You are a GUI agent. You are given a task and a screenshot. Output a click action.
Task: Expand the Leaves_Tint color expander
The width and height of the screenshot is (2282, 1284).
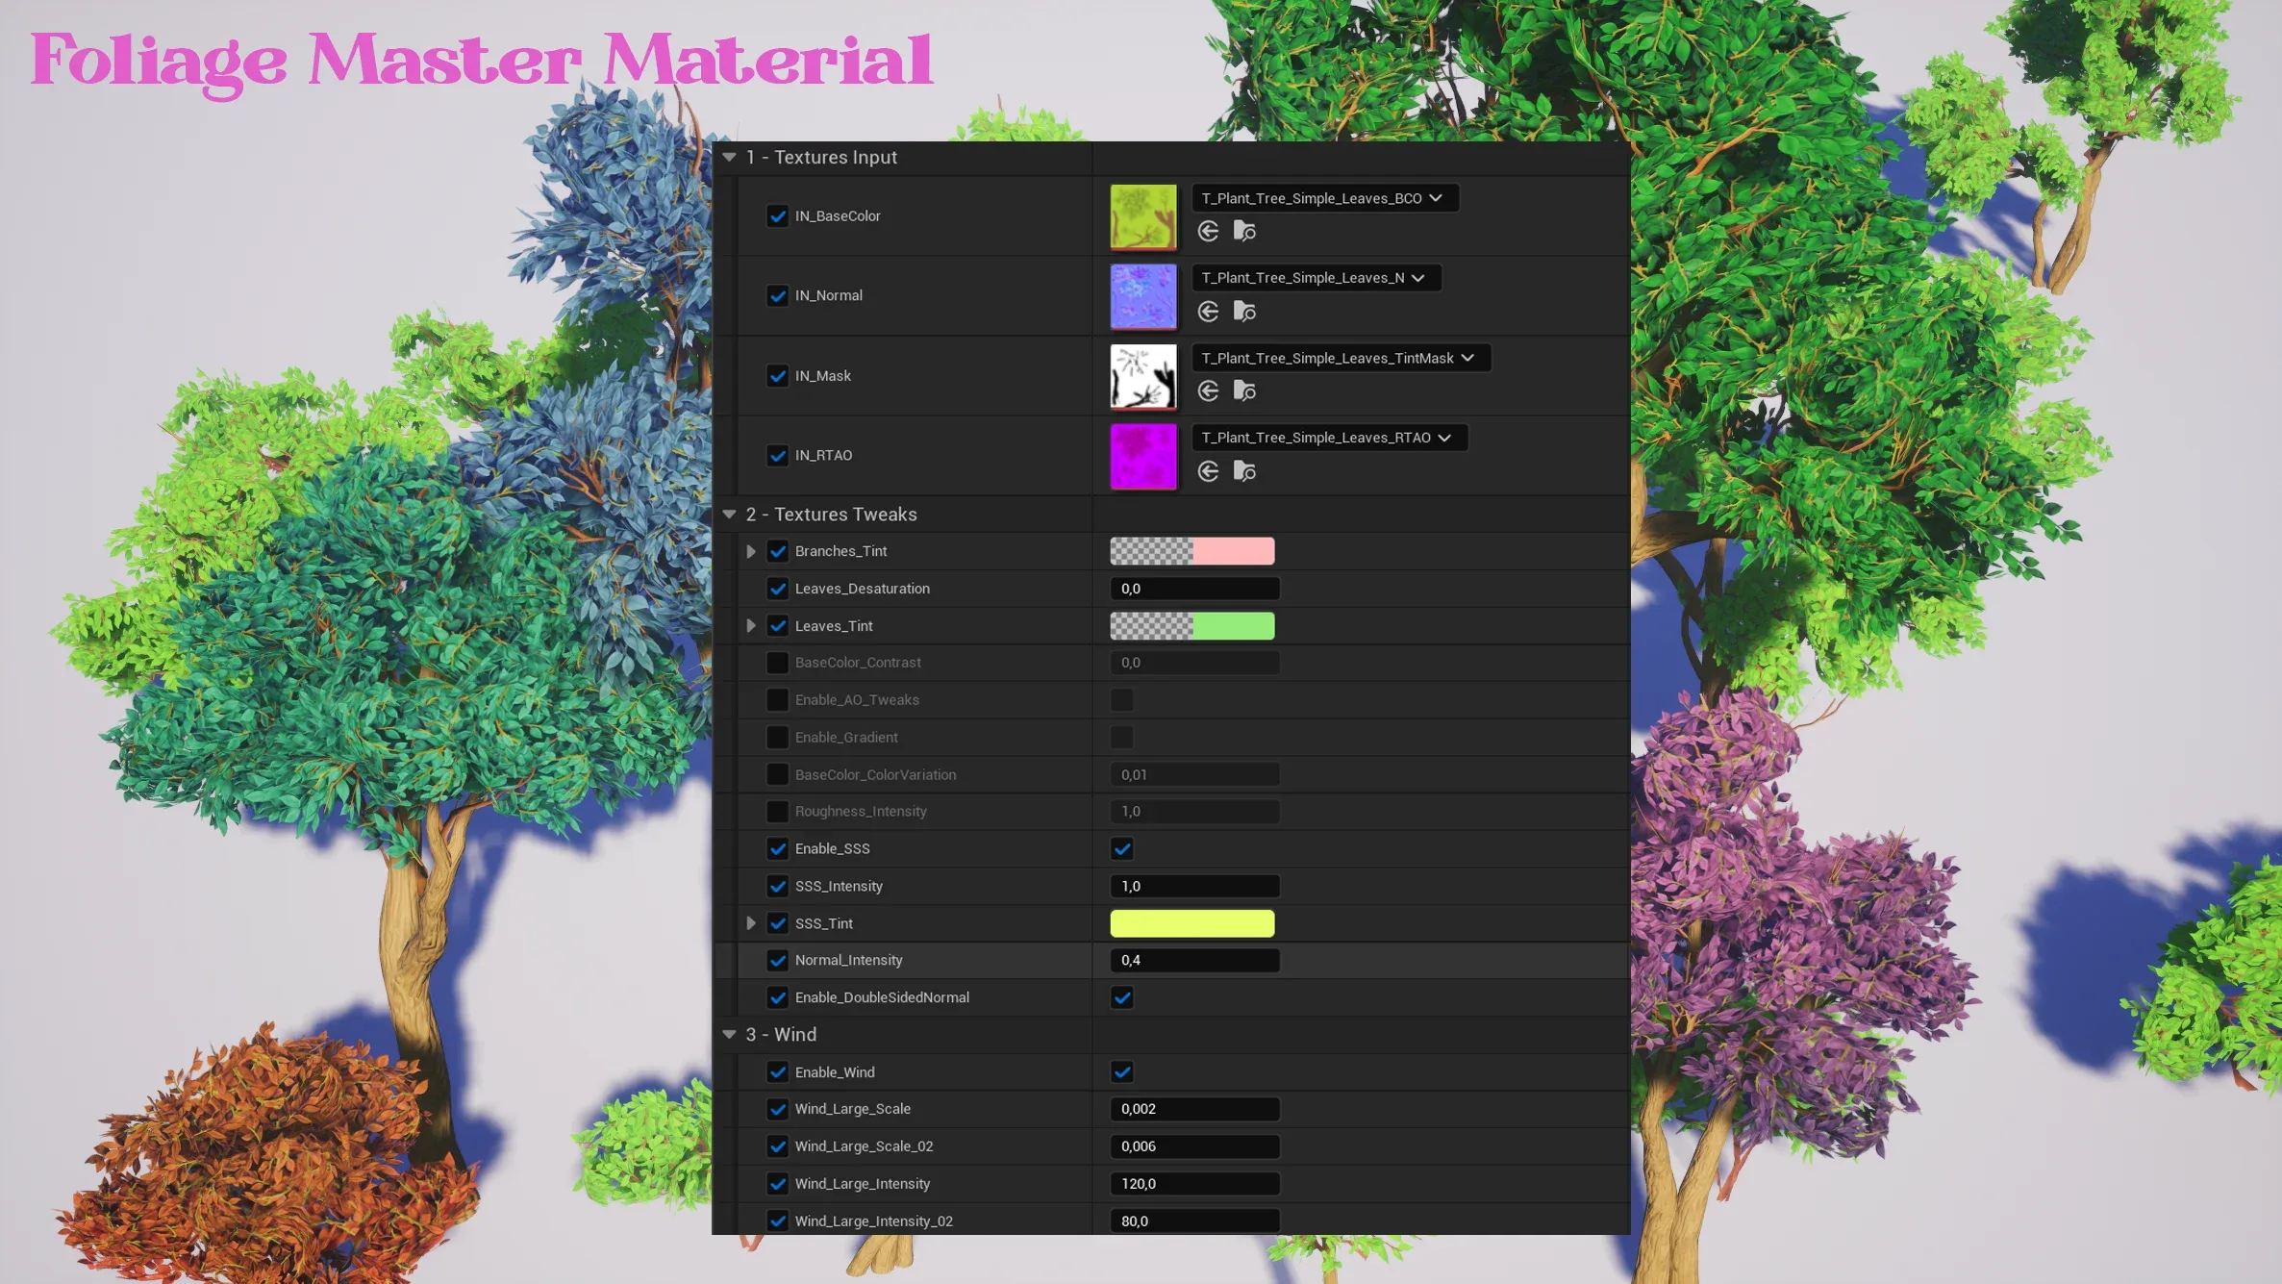coord(751,625)
